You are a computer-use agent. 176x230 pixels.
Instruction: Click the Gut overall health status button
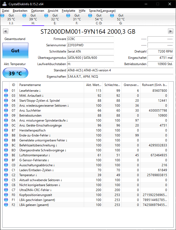[15, 51]
